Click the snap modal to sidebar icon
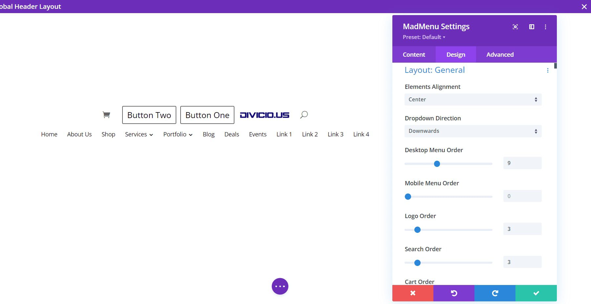Image resolution: width=591 pixels, height=304 pixels. point(532,27)
